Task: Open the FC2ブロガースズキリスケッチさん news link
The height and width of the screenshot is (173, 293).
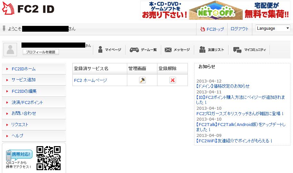Action: (240, 114)
